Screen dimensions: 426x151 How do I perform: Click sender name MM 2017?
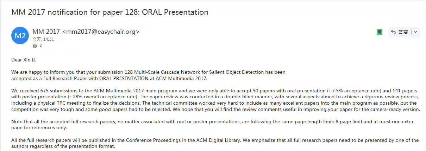pyautogui.click(x=46, y=32)
